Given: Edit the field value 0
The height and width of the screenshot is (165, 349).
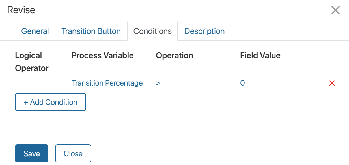Looking at the screenshot, I should pyautogui.click(x=242, y=83).
